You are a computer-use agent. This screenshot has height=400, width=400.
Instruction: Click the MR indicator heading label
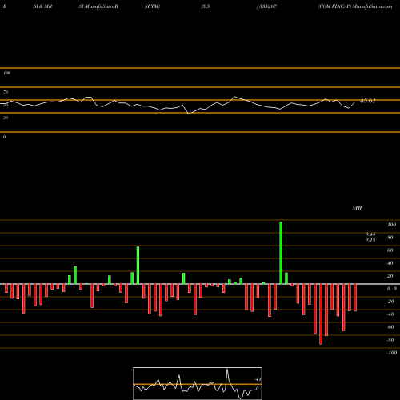pos(357,208)
